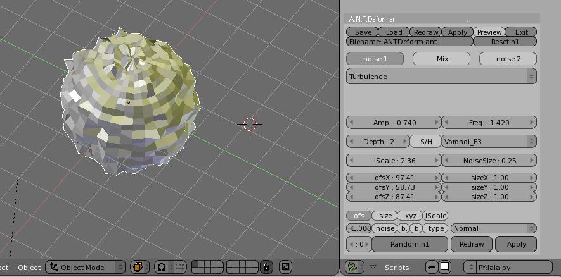561x277 pixels.
Task: Click the draw type selector's dropdown arrows
Action: pos(146,267)
